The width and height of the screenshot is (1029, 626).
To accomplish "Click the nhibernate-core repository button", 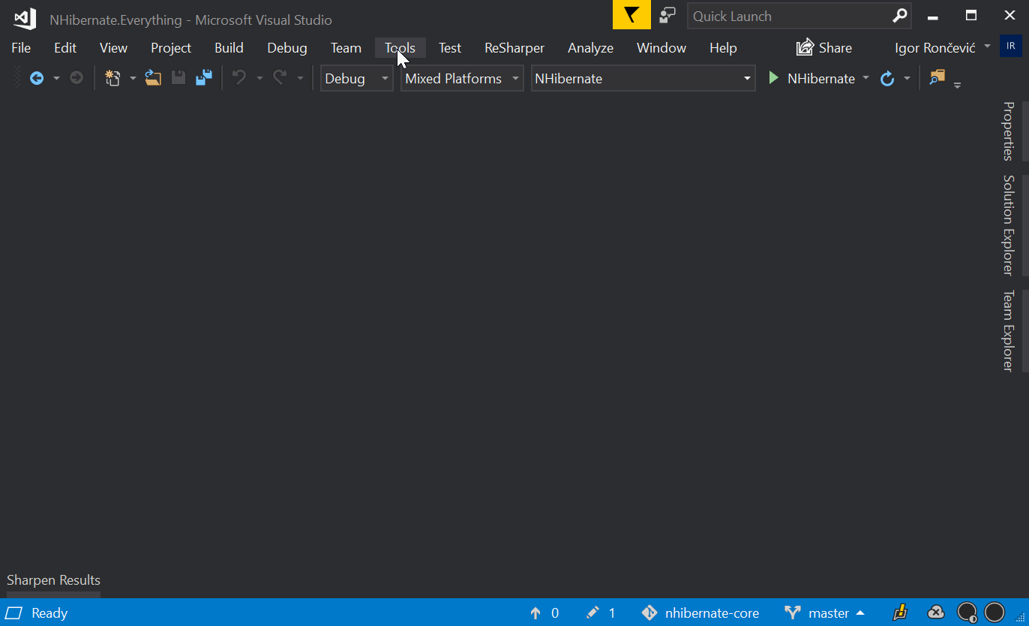I will tap(700, 613).
